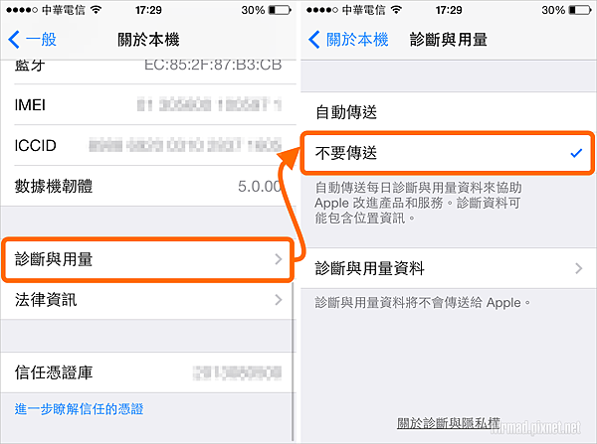Image resolution: width=597 pixels, height=444 pixels.
Task: Open 診斷與用量 via its chevron arrow
Action: [279, 259]
